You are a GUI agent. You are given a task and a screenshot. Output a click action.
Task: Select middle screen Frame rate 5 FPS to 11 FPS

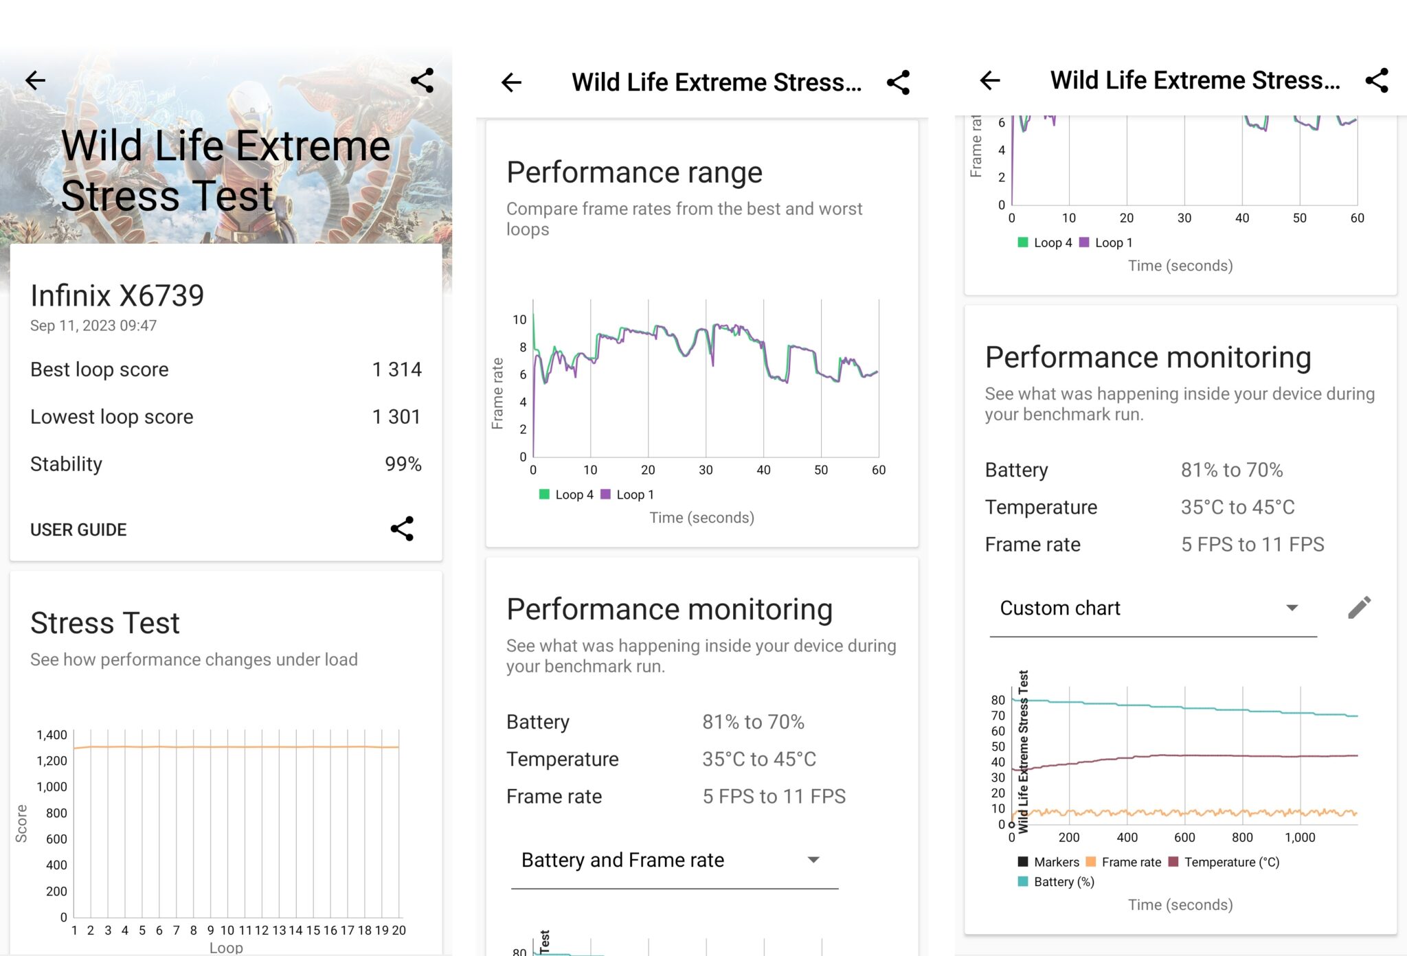click(x=774, y=796)
